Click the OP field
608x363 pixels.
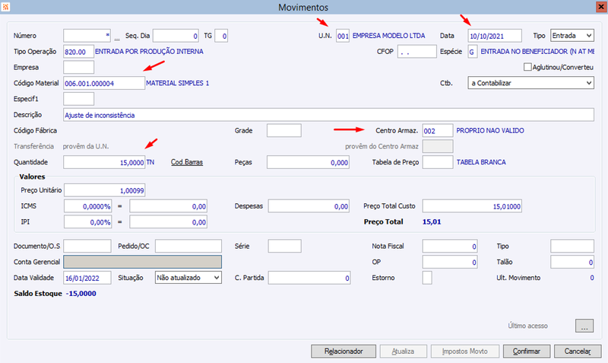(x=450, y=262)
